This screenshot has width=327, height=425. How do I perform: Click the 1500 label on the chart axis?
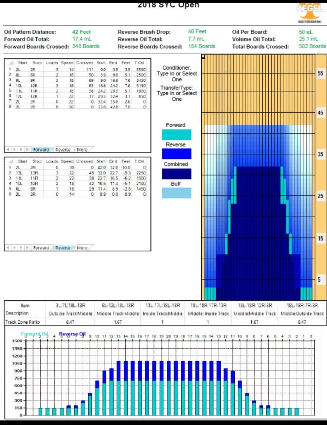[x=17, y=341]
